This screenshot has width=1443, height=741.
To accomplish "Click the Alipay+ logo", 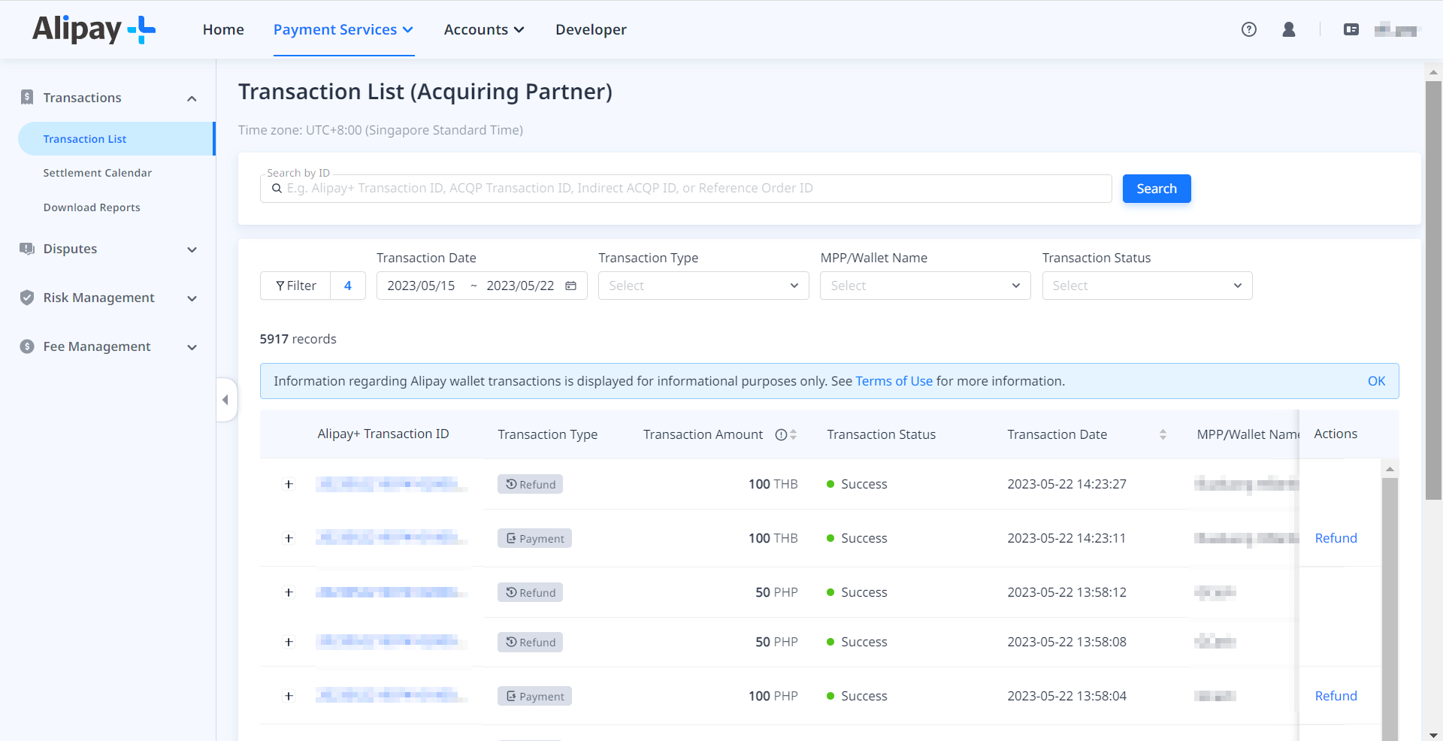I will [x=92, y=29].
